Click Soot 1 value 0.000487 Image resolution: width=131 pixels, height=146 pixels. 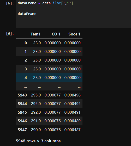(x=72, y=130)
